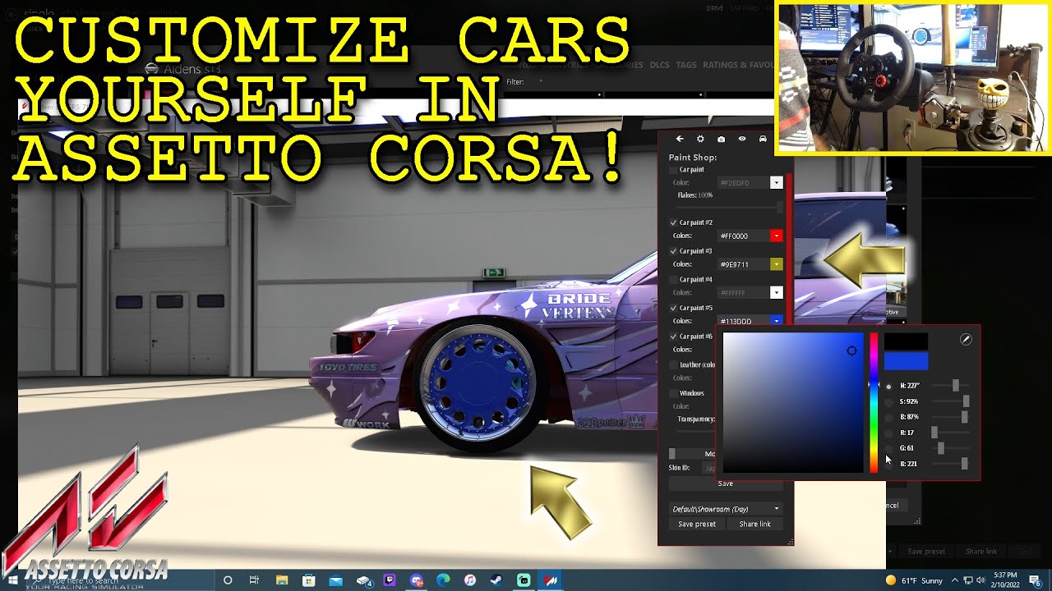The width and height of the screenshot is (1052, 591).
Task: Activate the eyedropper tool in color picker
Action: point(966,339)
